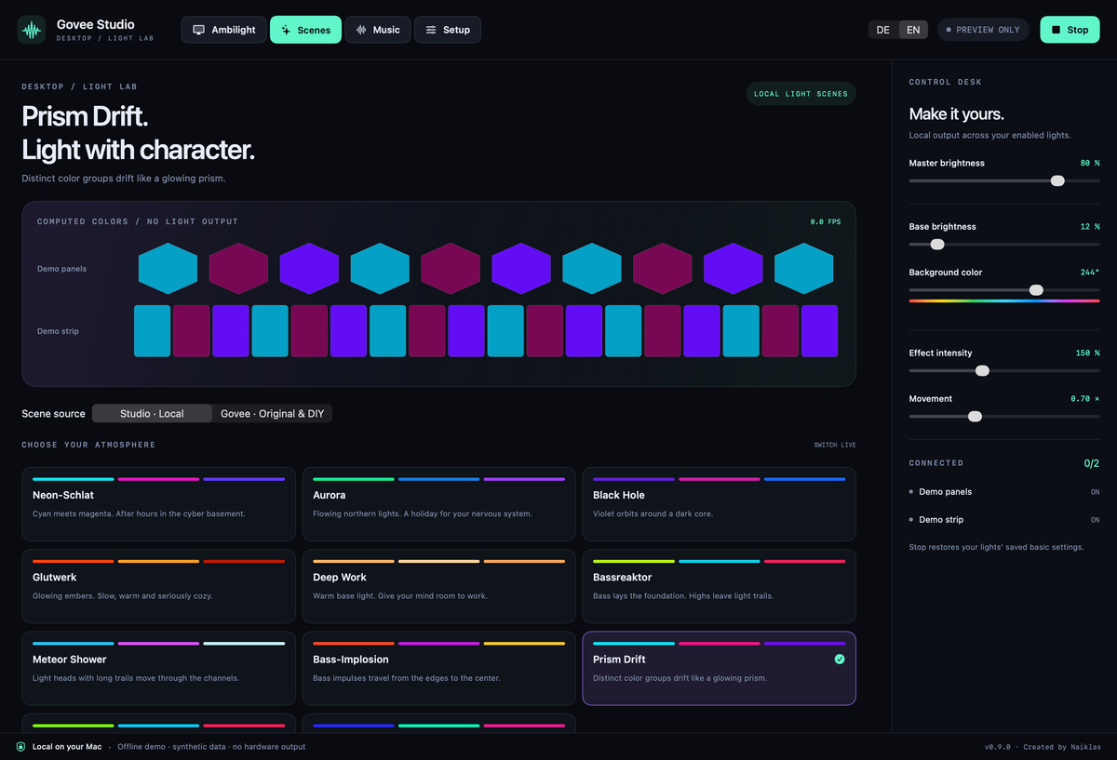
Task: Select the Bass-Implosion scene card
Action: pyautogui.click(x=438, y=668)
